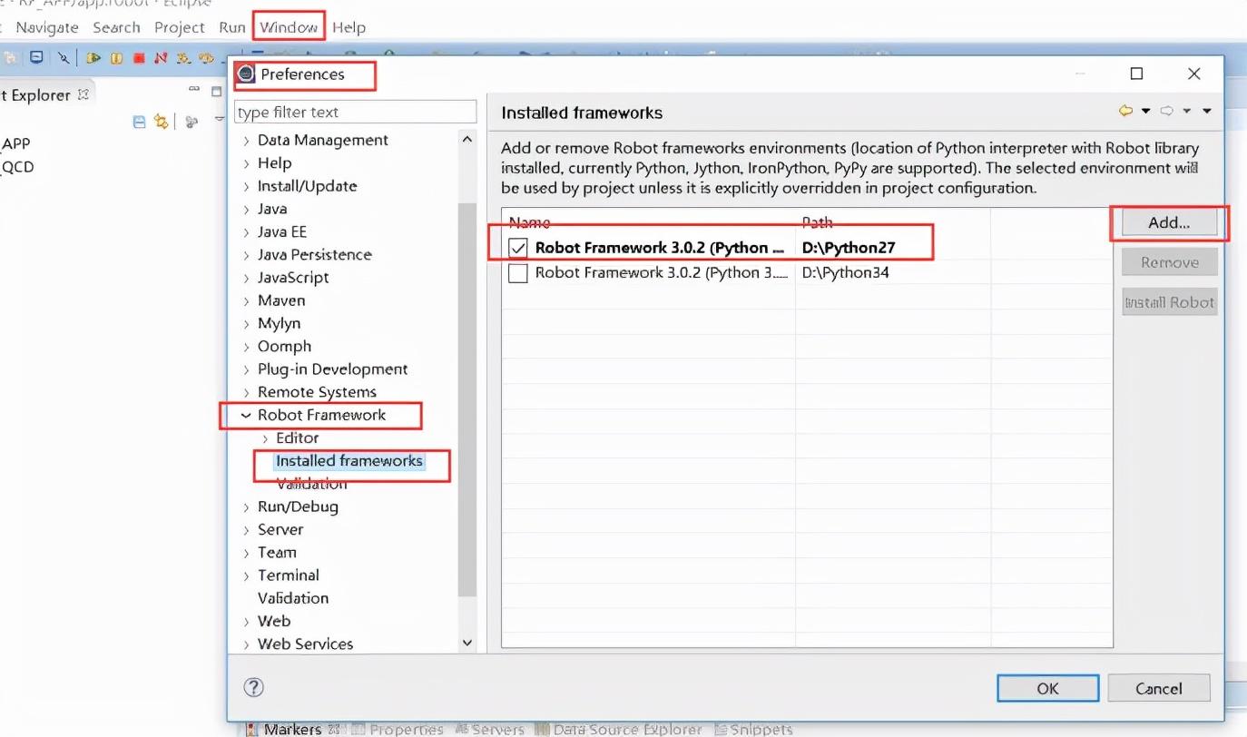Open the Run menu
This screenshot has width=1247, height=737.
pyautogui.click(x=232, y=27)
